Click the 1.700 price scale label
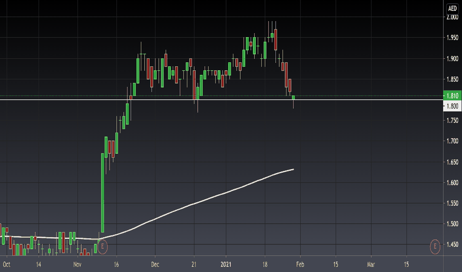462x272 pixels. (452, 141)
